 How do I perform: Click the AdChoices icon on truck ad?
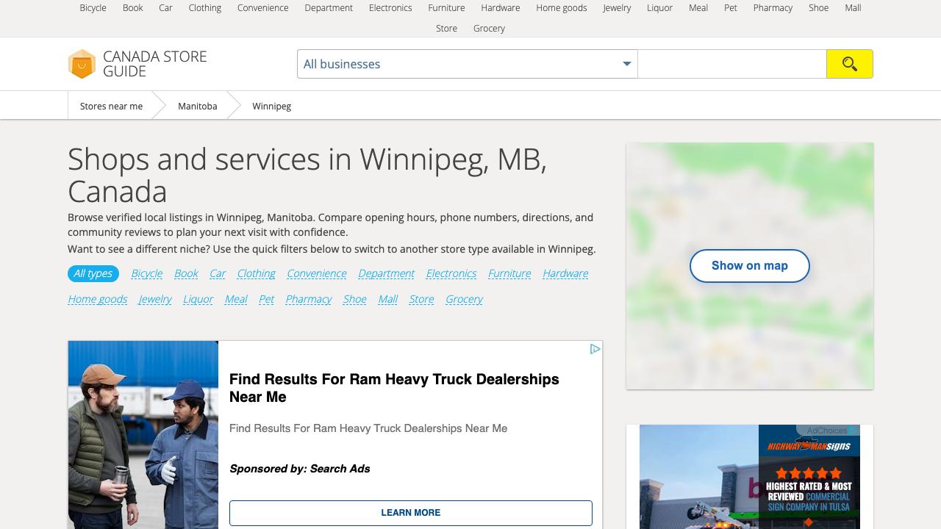tap(595, 349)
